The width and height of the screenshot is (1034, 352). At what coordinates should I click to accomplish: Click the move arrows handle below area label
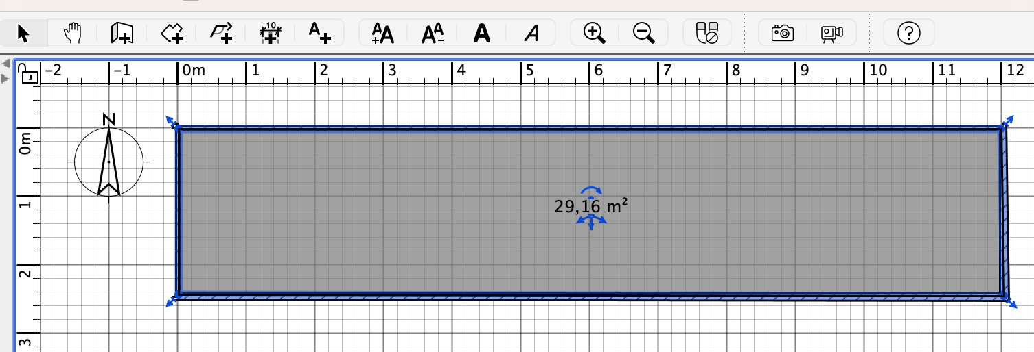pyautogui.click(x=591, y=222)
